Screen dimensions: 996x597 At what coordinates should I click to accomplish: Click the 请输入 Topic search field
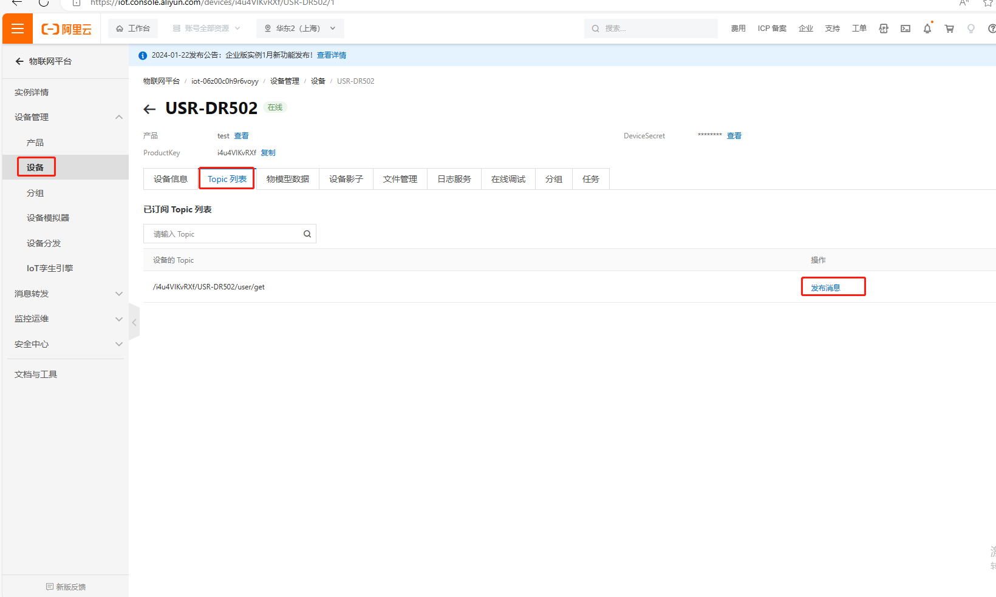(x=223, y=234)
